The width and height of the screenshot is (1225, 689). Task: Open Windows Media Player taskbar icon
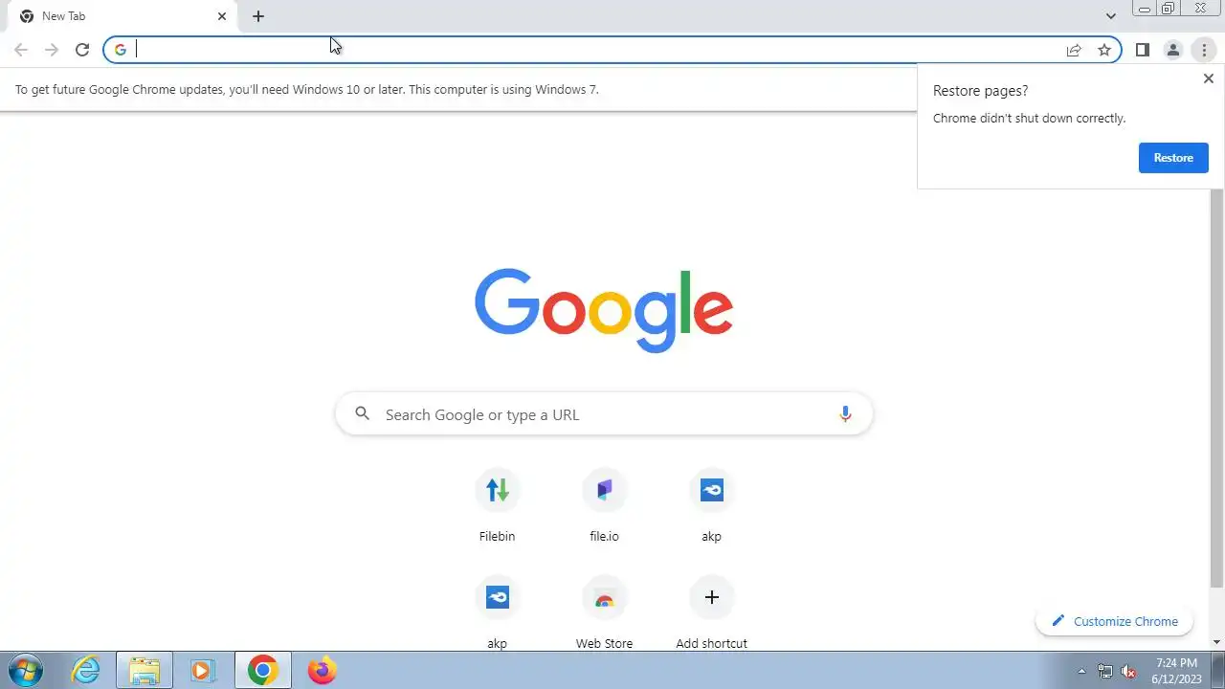pyautogui.click(x=203, y=670)
